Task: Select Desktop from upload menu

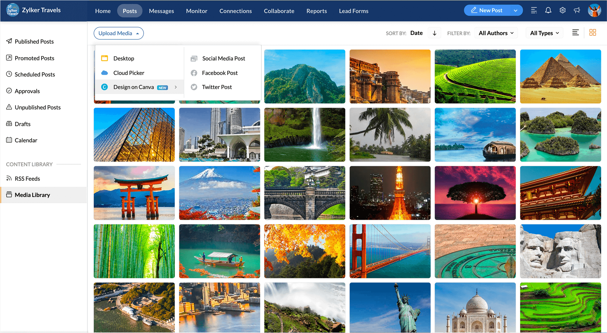Action: pyautogui.click(x=123, y=58)
